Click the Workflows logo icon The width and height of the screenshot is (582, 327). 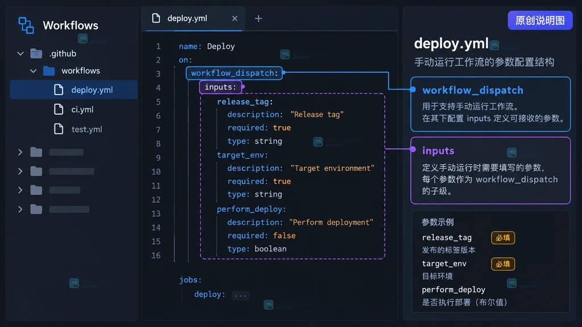tap(26, 25)
